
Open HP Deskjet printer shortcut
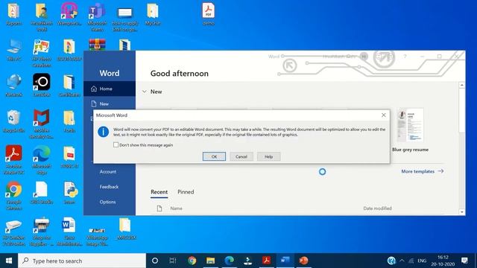pos(13,232)
